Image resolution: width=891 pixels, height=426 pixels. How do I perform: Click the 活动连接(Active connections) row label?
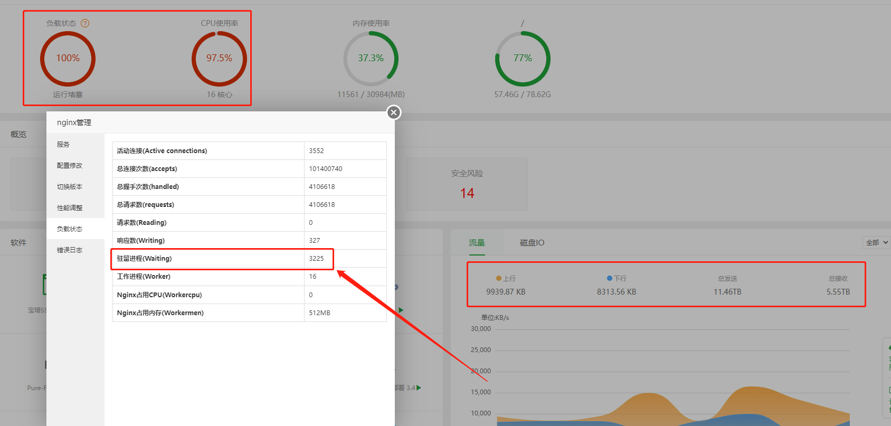tap(162, 151)
